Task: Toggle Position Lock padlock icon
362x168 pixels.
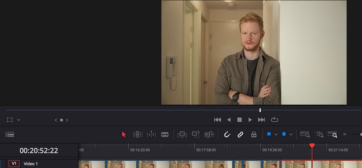Action: [x=254, y=135]
